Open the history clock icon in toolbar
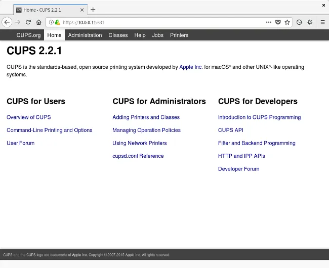Image resolution: width=329 pixels, height=268 pixels. pos(299,22)
